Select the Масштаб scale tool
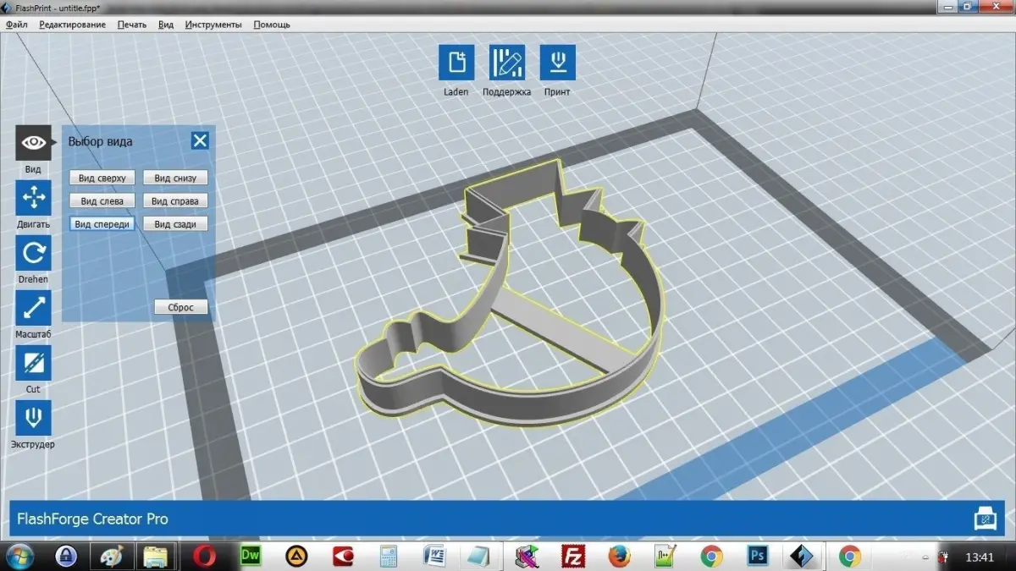This screenshot has height=571, width=1016. coord(34,308)
